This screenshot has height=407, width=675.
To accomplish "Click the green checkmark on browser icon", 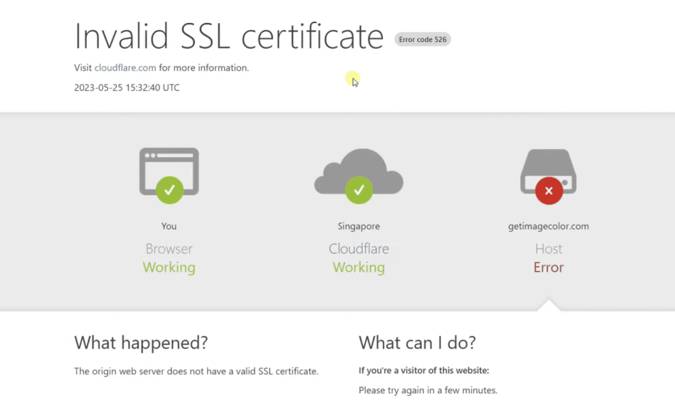I will pyautogui.click(x=169, y=190).
